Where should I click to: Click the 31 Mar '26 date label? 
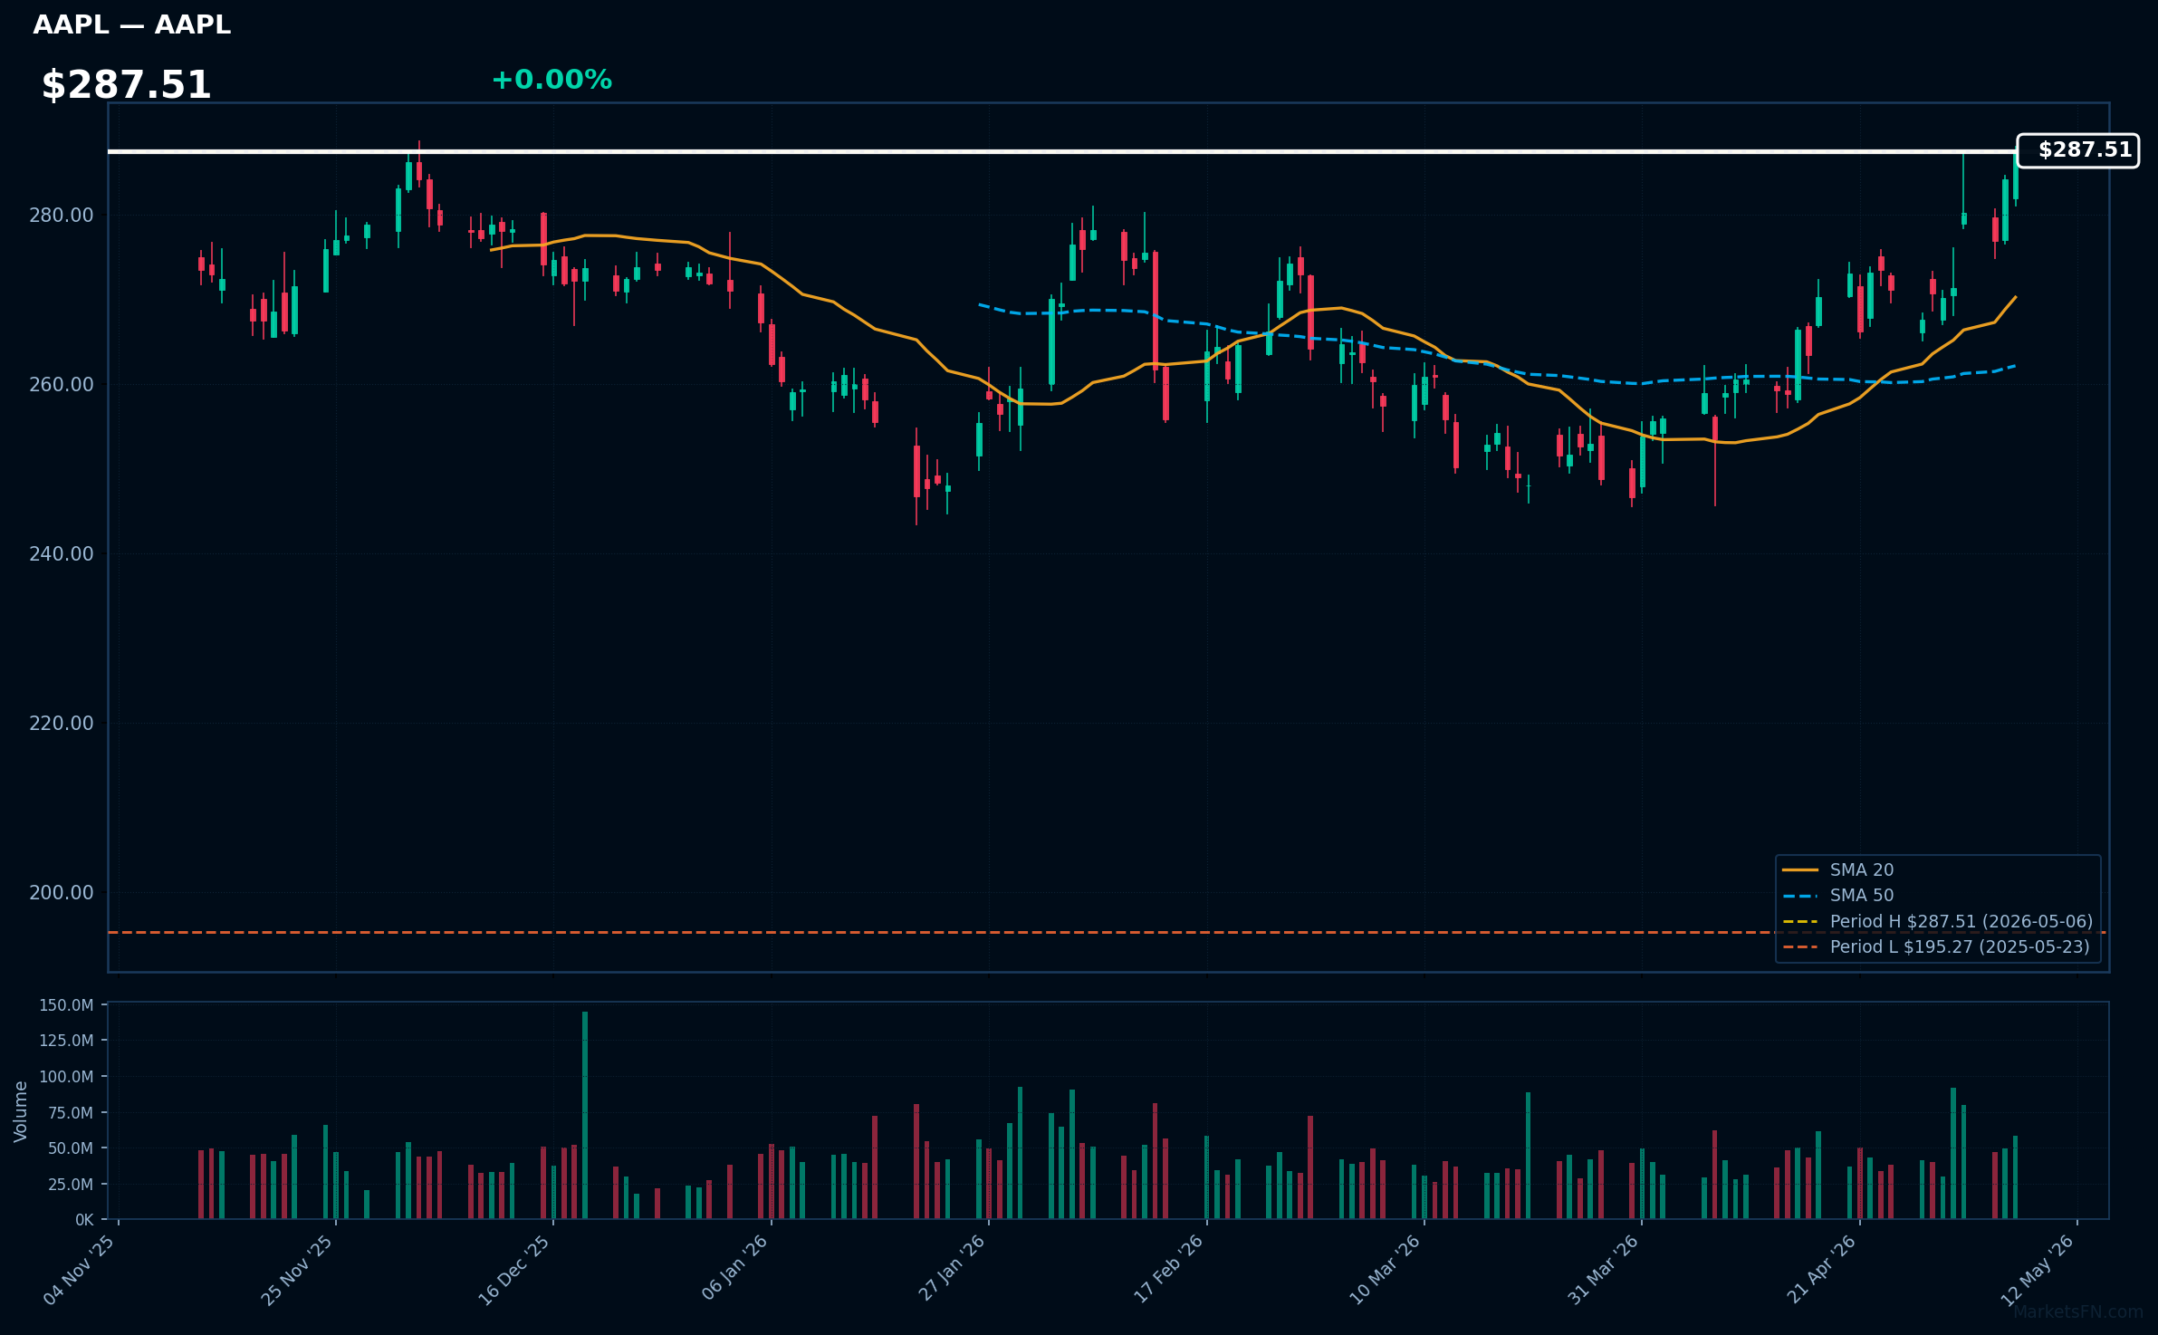point(1604,1269)
